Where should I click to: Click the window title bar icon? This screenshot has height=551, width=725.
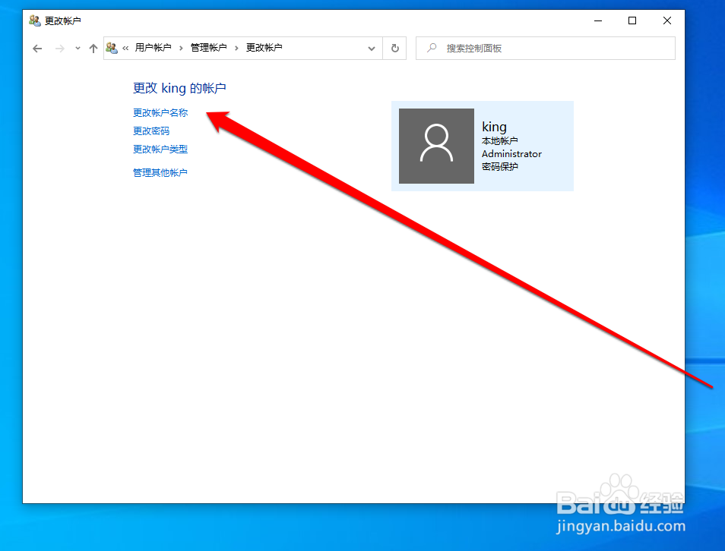coord(35,20)
